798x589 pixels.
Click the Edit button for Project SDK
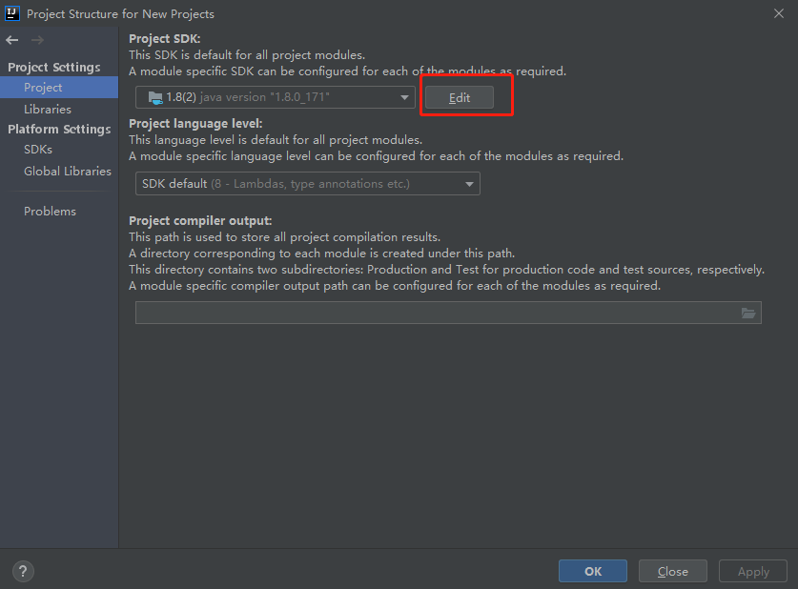(x=459, y=97)
